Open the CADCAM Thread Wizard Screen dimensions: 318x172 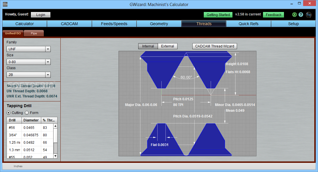tap(215, 46)
